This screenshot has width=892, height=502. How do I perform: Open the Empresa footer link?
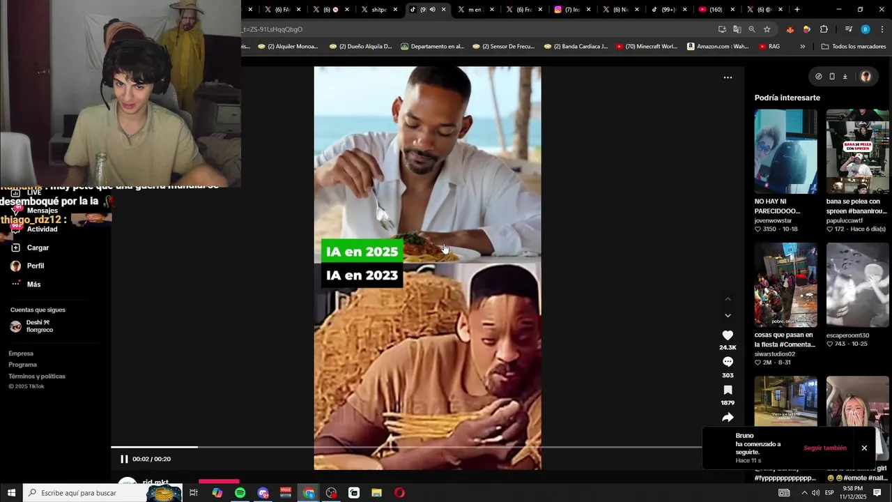21,353
